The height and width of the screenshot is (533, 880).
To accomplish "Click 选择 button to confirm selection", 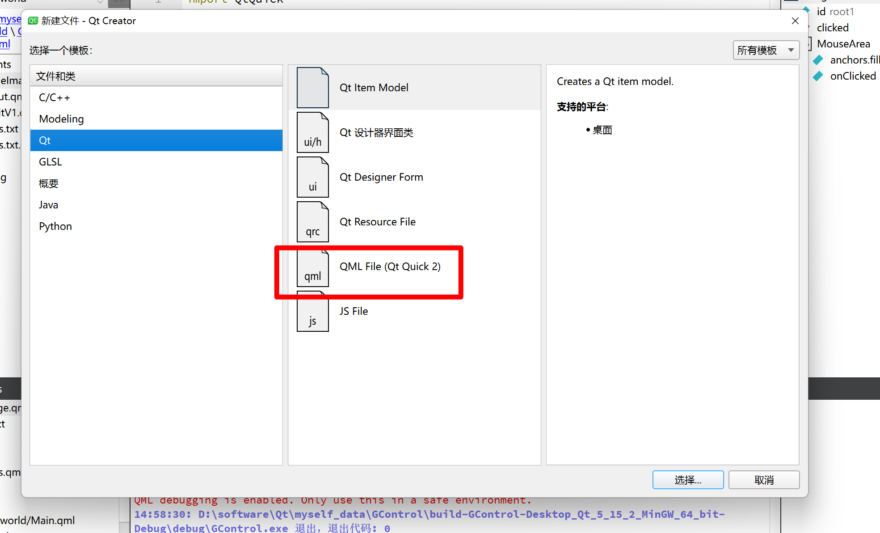I will coord(686,479).
